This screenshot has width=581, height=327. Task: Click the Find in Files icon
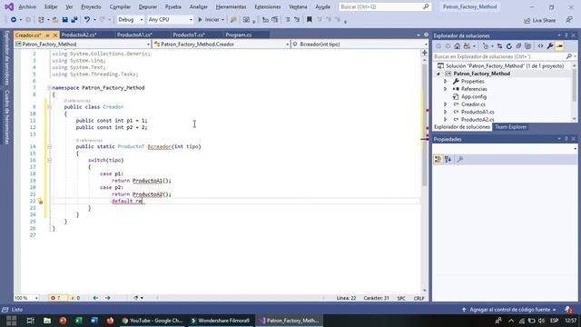tap(233, 20)
